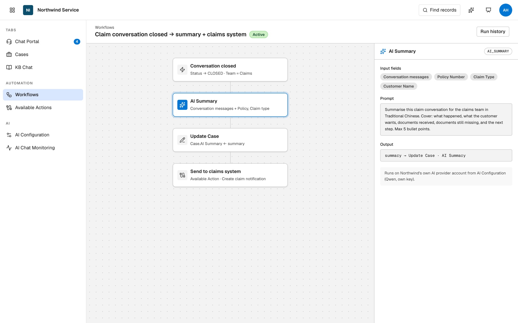Click the AI Summary node sparkle icon
The height and width of the screenshot is (323, 518).
pyautogui.click(x=182, y=105)
